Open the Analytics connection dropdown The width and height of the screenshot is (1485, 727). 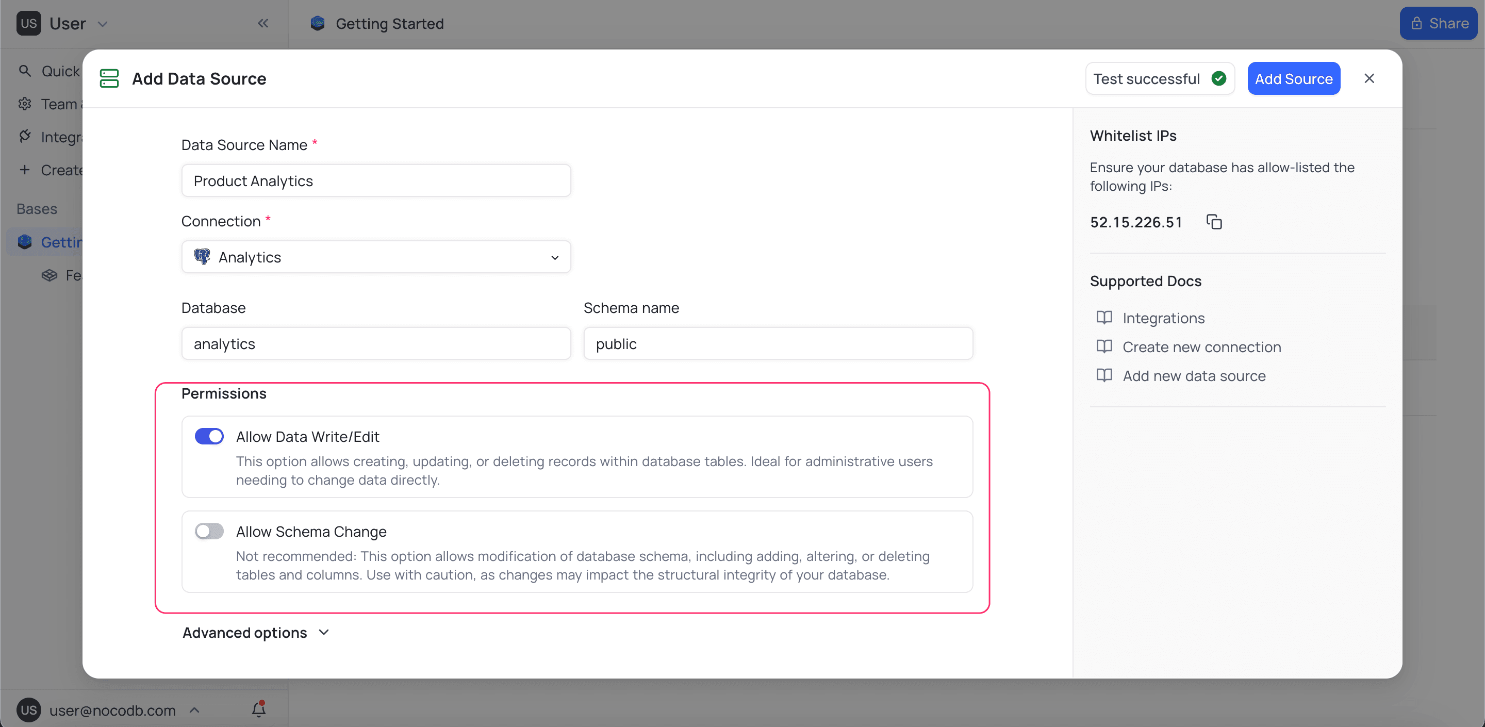pyautogui.click(x=376, y=257)
